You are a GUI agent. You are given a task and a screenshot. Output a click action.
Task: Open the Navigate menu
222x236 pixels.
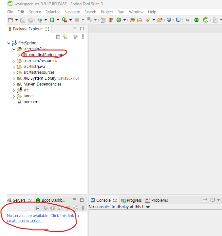(72, 12)
